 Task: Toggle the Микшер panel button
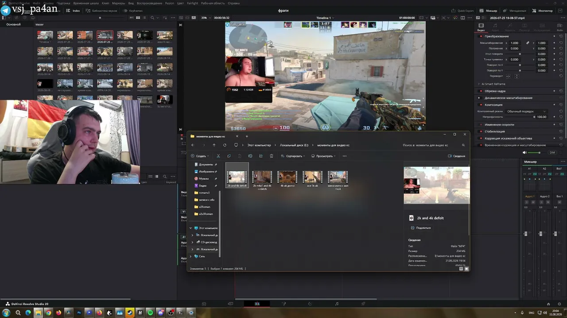click(489, 11)
